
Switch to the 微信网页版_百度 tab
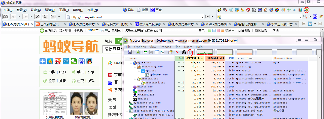pos(150,24)
